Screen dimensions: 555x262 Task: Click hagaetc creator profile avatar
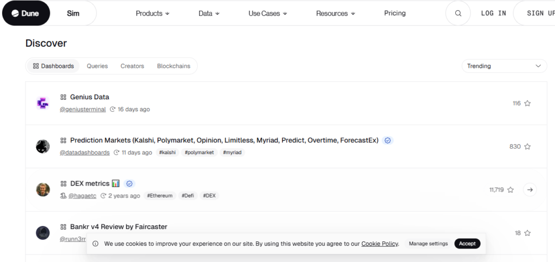pyautogui.click(x=43, y=190)
